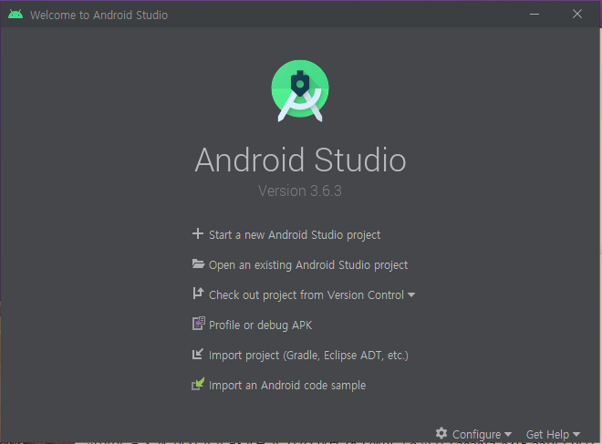Expand the Version Control dropdown arrow
Screen dimensions: 602x444
(x=411, y=295)
